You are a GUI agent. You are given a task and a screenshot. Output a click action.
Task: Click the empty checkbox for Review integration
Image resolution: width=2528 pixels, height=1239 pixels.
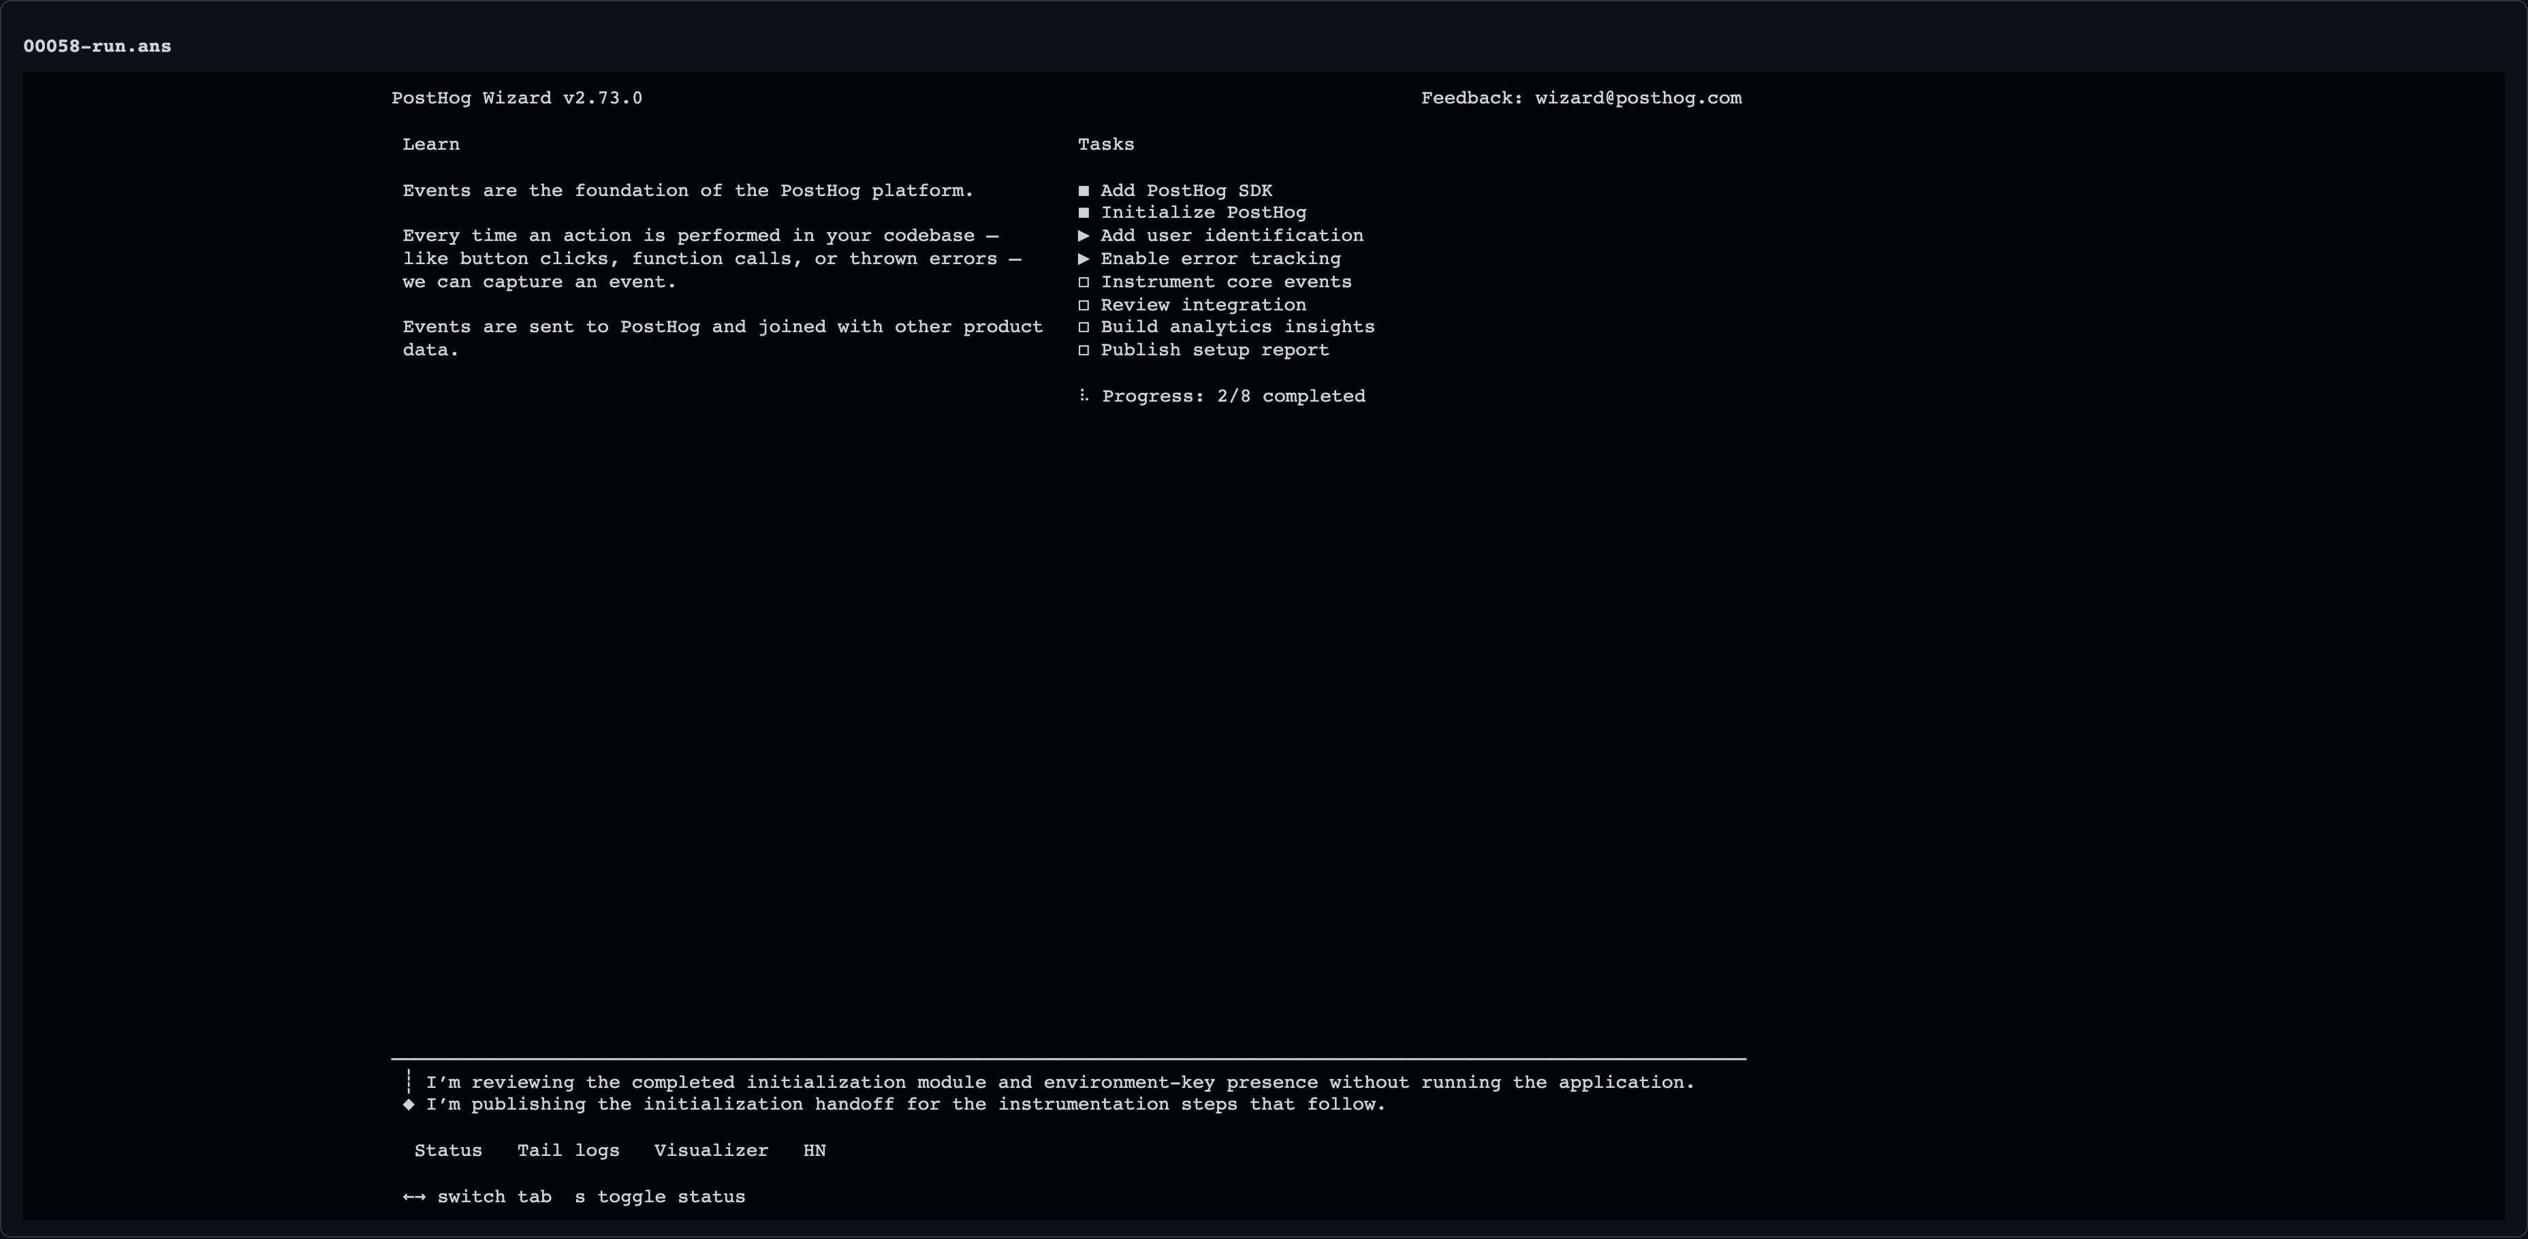pyautogui.click(x=1084, y=305)
